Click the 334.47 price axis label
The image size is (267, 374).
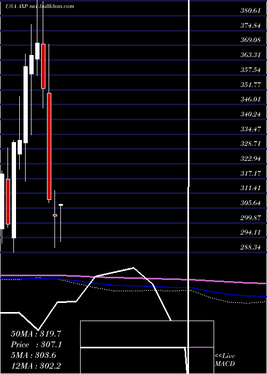coord(250,129)
